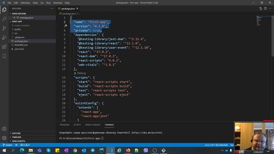Screen dimensions: 274x154
Task: Open yarn.lock in the file tree
Action: coord(19,49)
